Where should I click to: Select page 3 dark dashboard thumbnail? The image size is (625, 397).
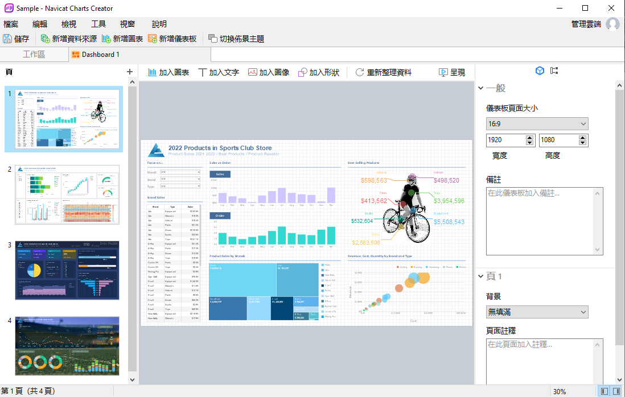click(x=67, y=270)
